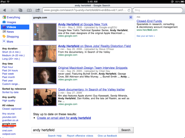Tap the Reality Distortion Field video thumbnail
The image size is (185, 138).
pyautogui.click(x=45, y=54)
